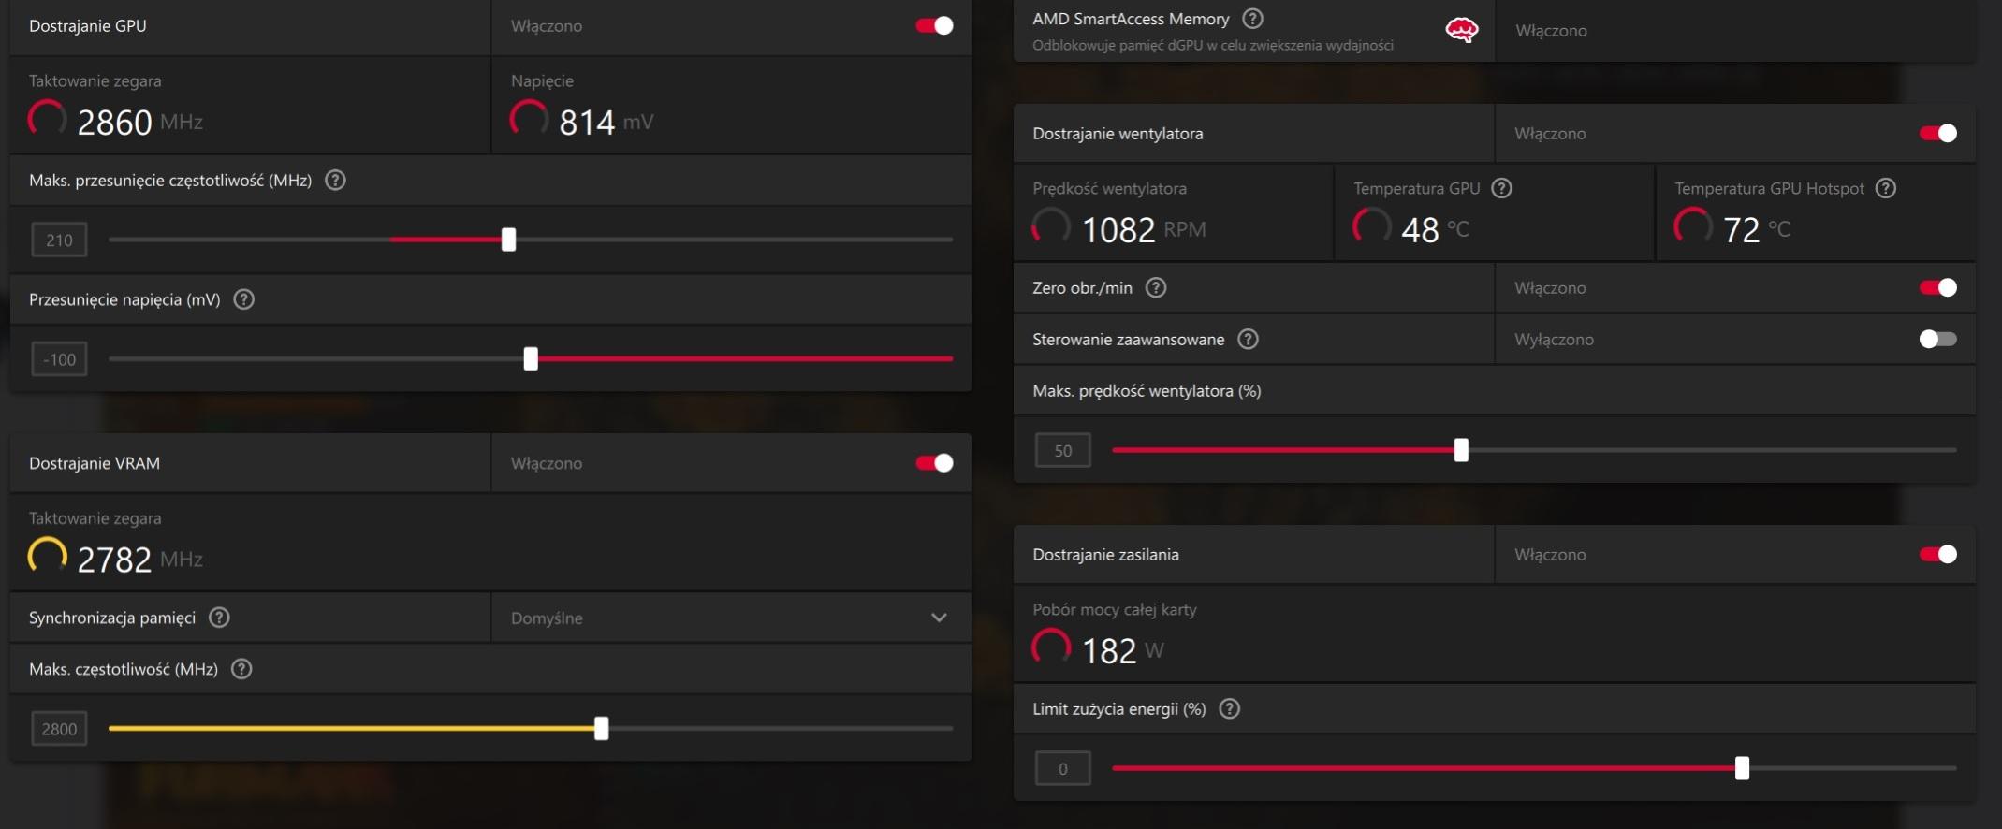The image size is (2002, 829).
Task: Click the Maks. przesunięcie częstotliwość slider handle
Action: coord(508,240)
